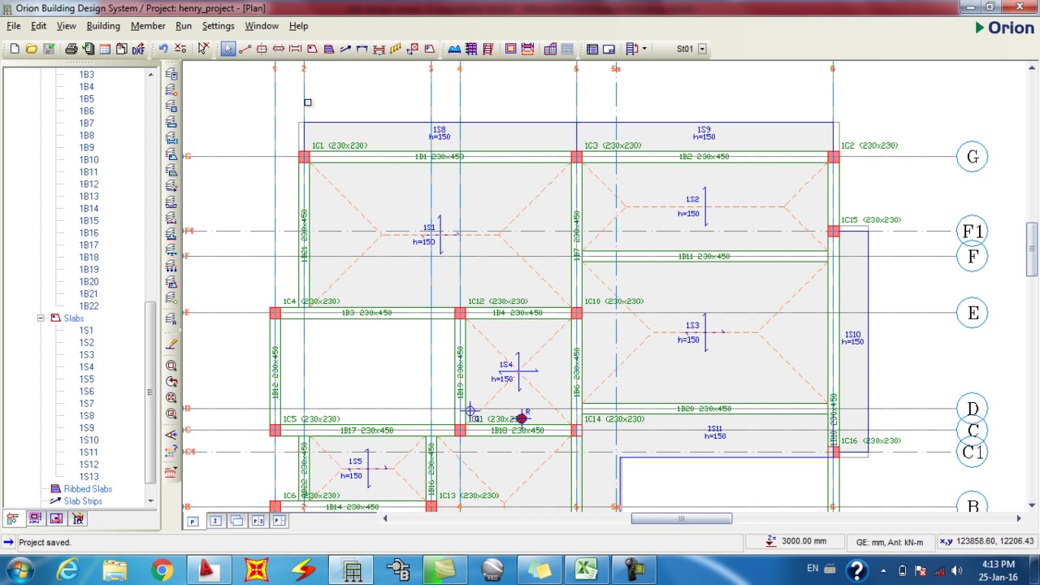Export the drawing with the DXF icon
Image resolution: width=1040 pixels, height=585 pixels.
point(138,49)
